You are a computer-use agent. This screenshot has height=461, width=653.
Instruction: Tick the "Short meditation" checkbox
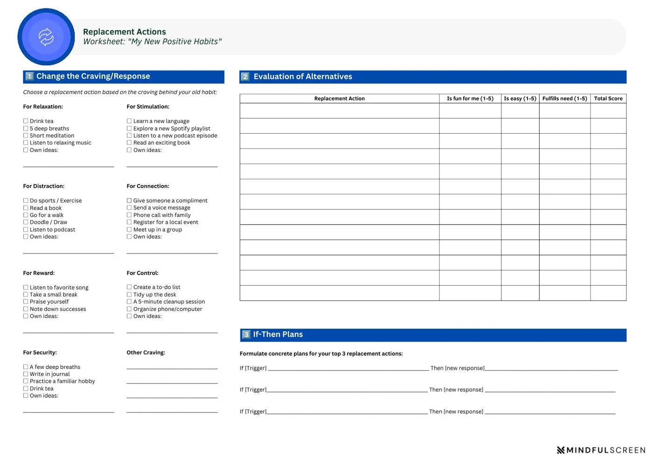click(x=26, y=135)
